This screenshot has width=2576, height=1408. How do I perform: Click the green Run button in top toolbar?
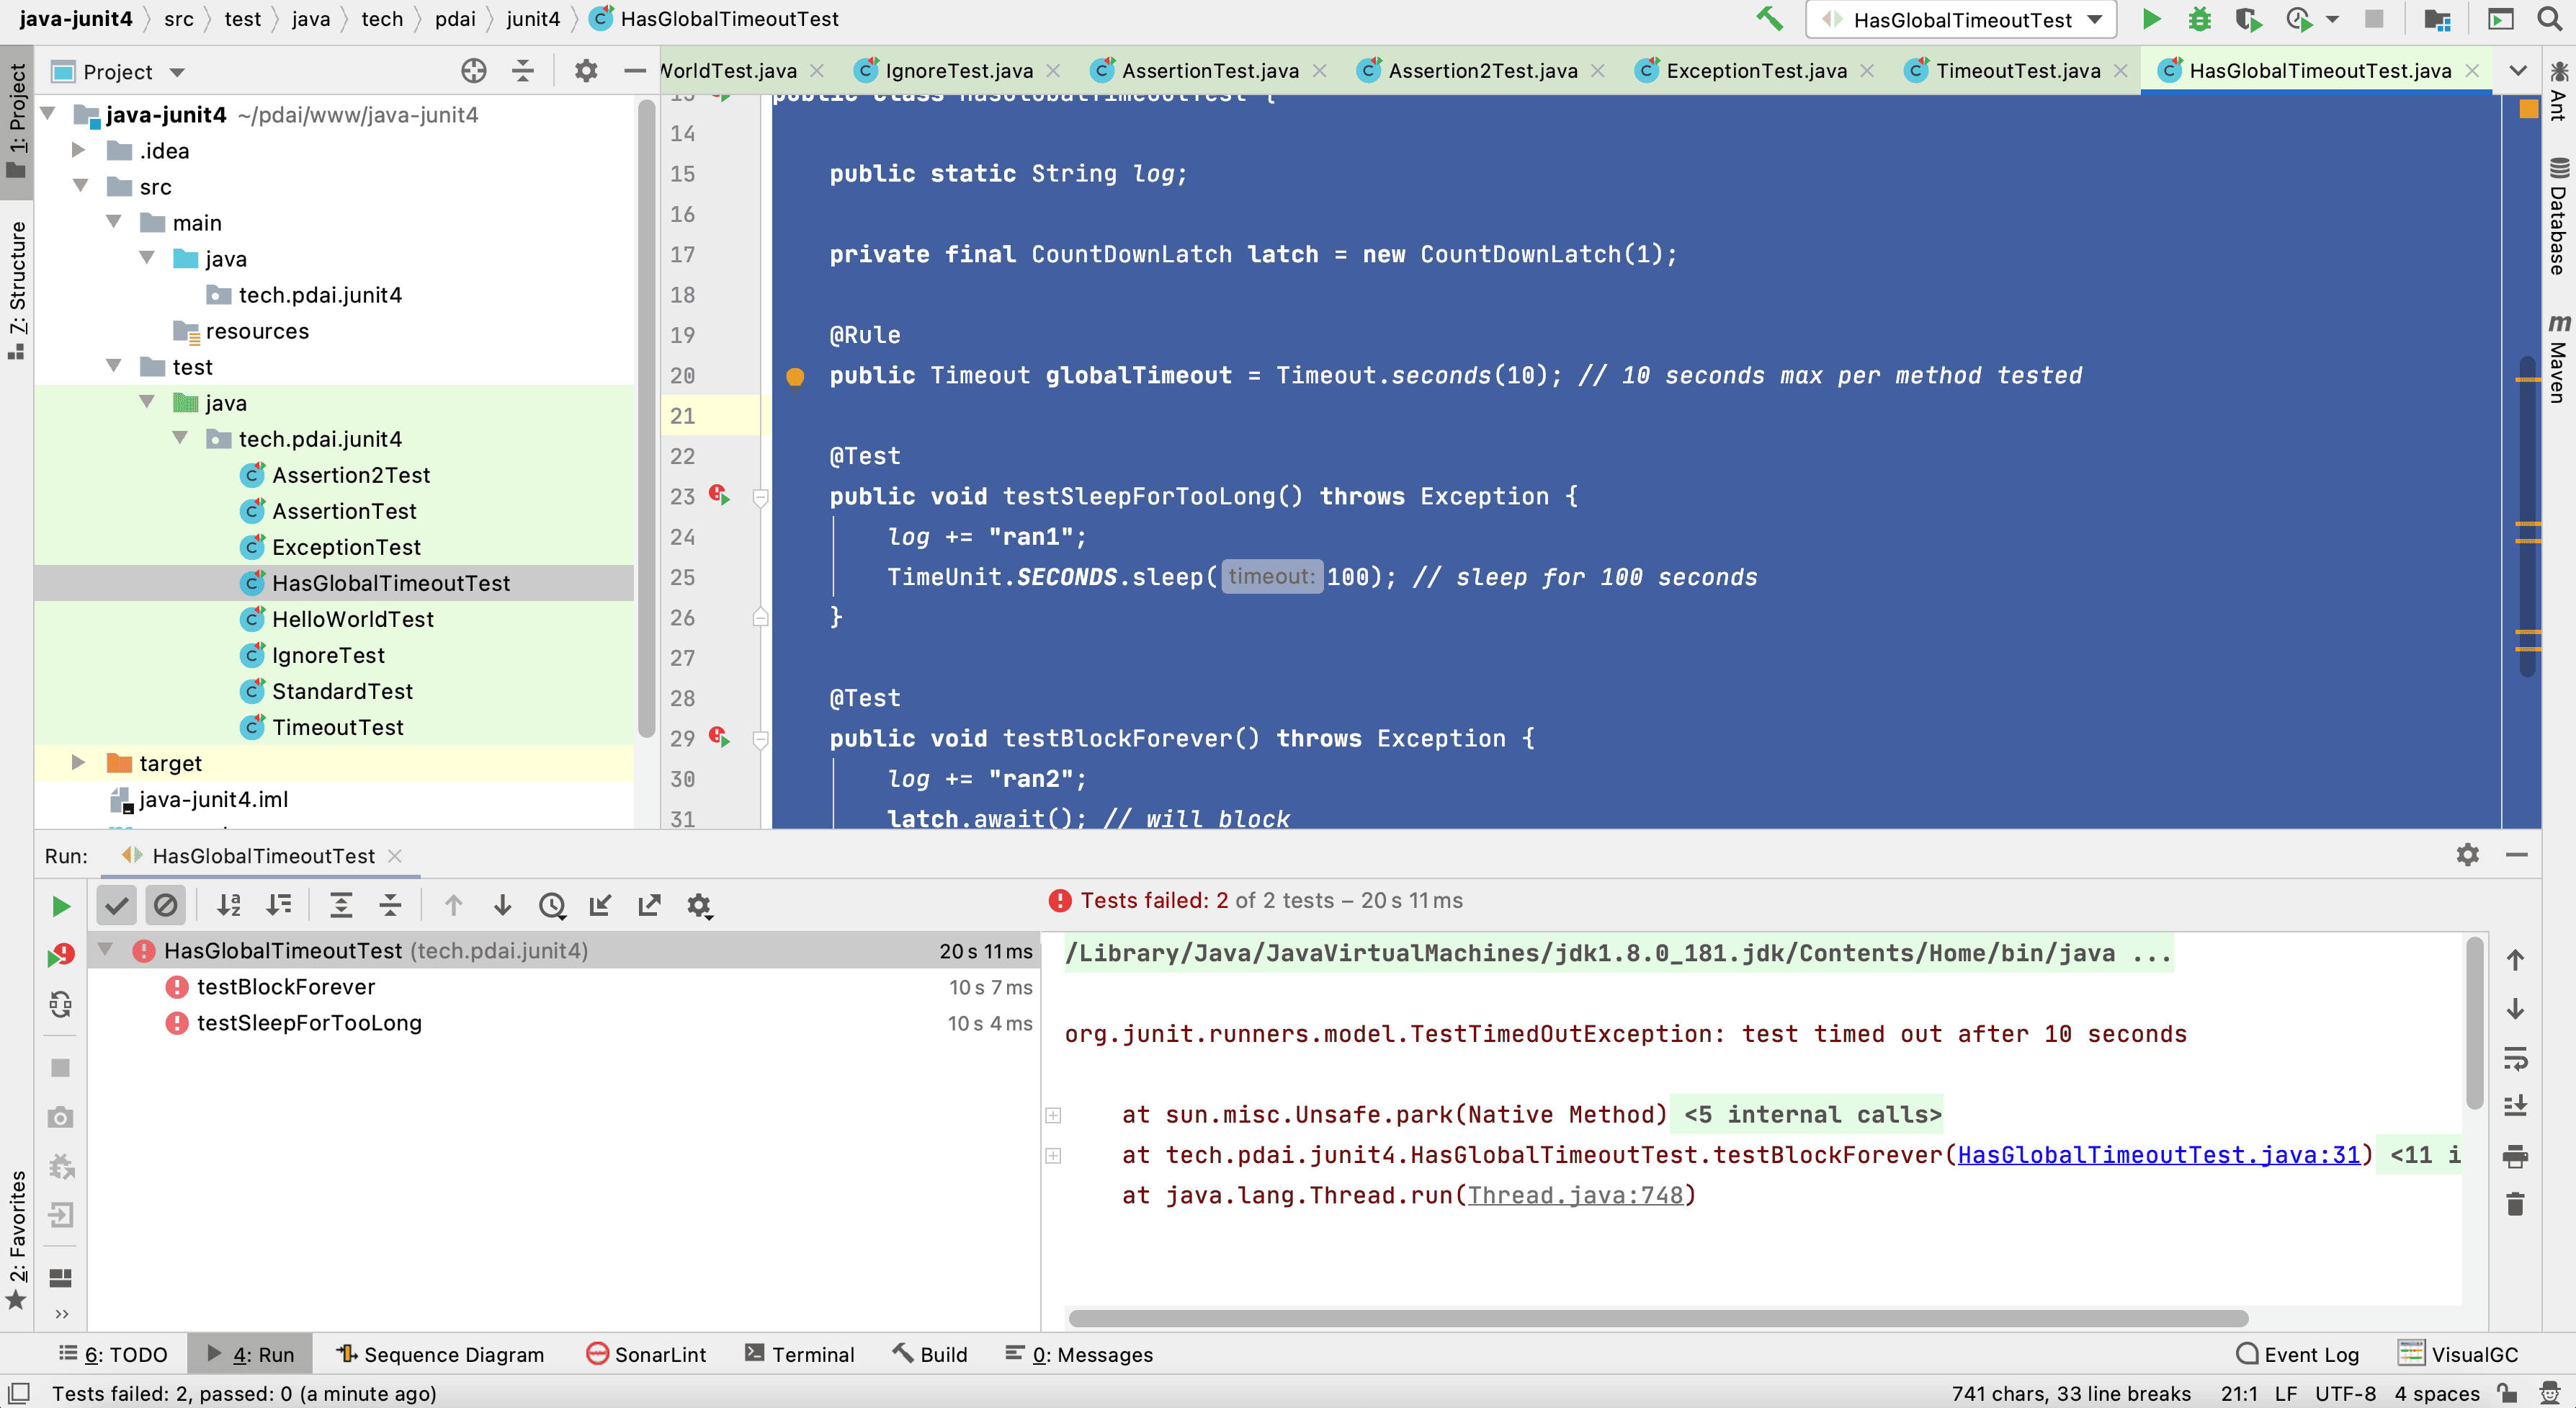2151,19
